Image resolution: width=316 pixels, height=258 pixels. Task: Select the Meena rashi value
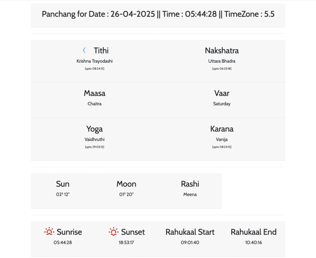click(x=190, y=194)
